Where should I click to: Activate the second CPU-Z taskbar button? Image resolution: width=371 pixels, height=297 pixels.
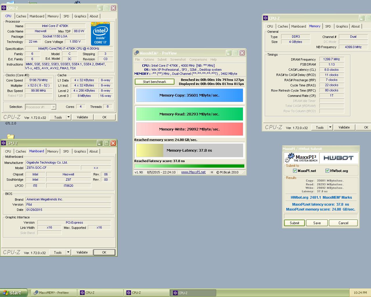[x=147, y=293]
